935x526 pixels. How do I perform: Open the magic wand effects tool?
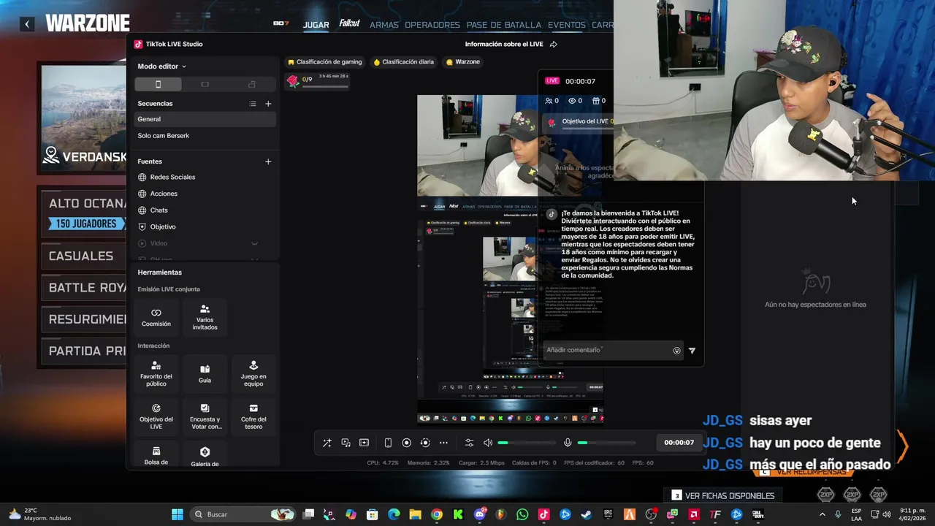coord(327,443)
